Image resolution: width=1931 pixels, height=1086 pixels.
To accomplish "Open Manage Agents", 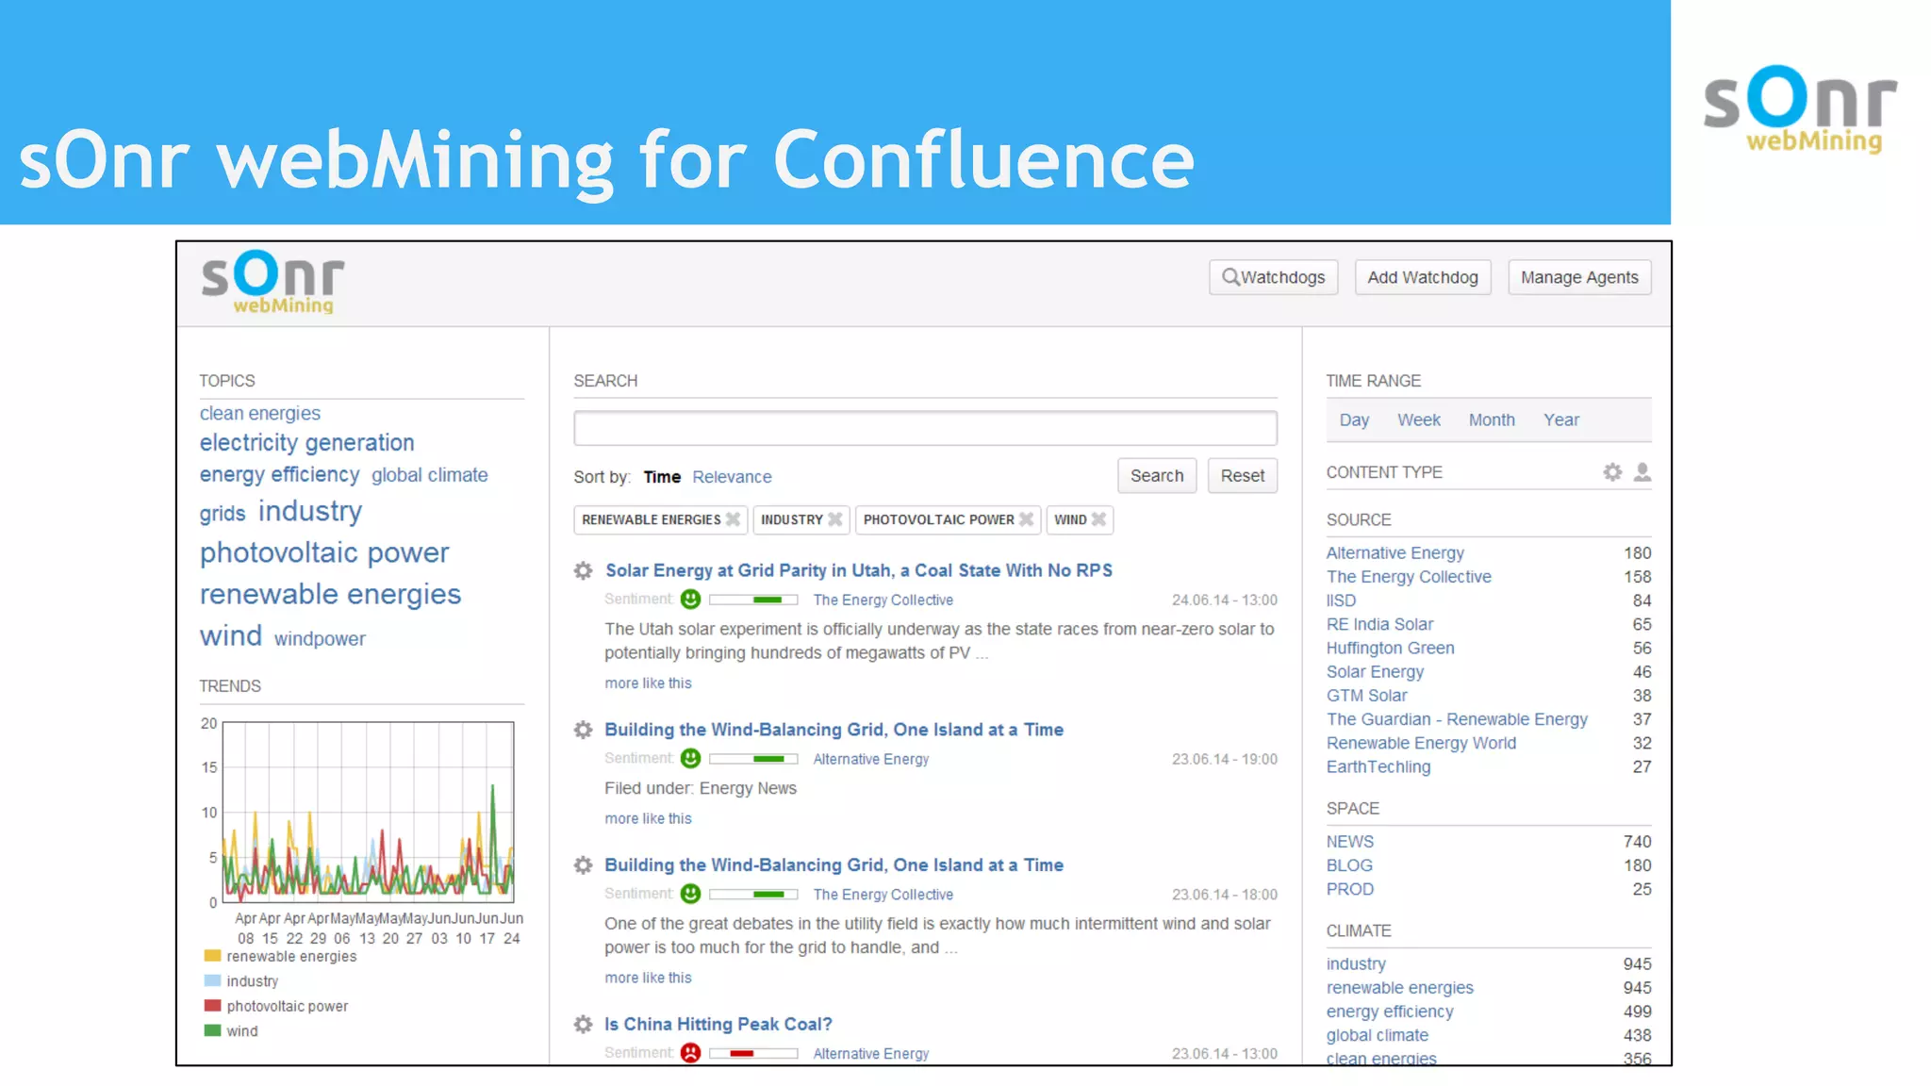I will click(1579, 277).
